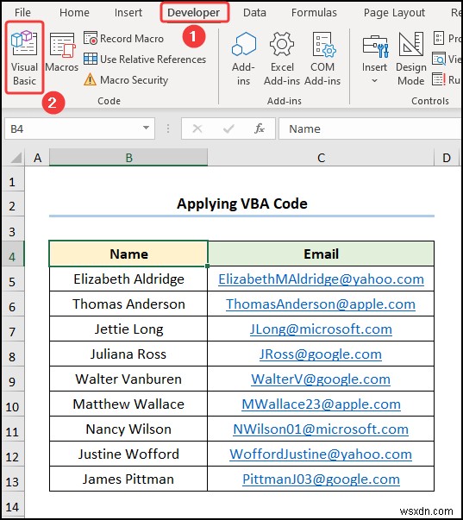Open the Visual Basic editor

coord(24,58)
